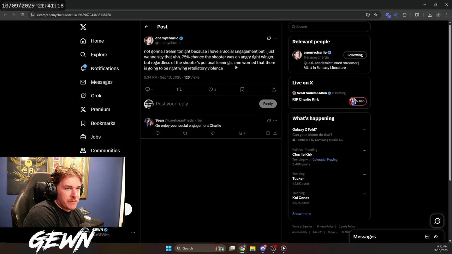Open Discord from taskbar
Screen dimensions: 452x254
[x=263, y=248]
